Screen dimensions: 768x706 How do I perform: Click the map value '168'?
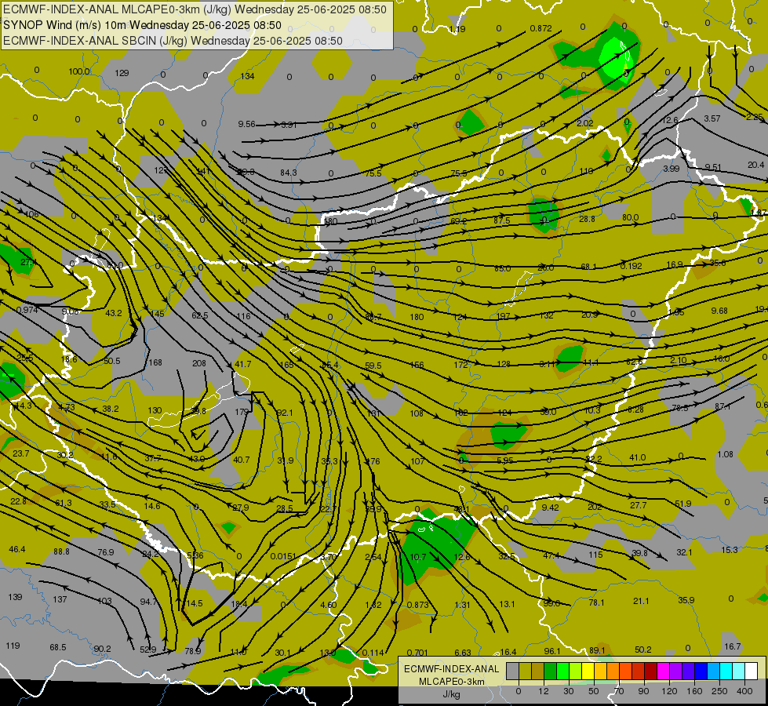[x=155, y=362]
